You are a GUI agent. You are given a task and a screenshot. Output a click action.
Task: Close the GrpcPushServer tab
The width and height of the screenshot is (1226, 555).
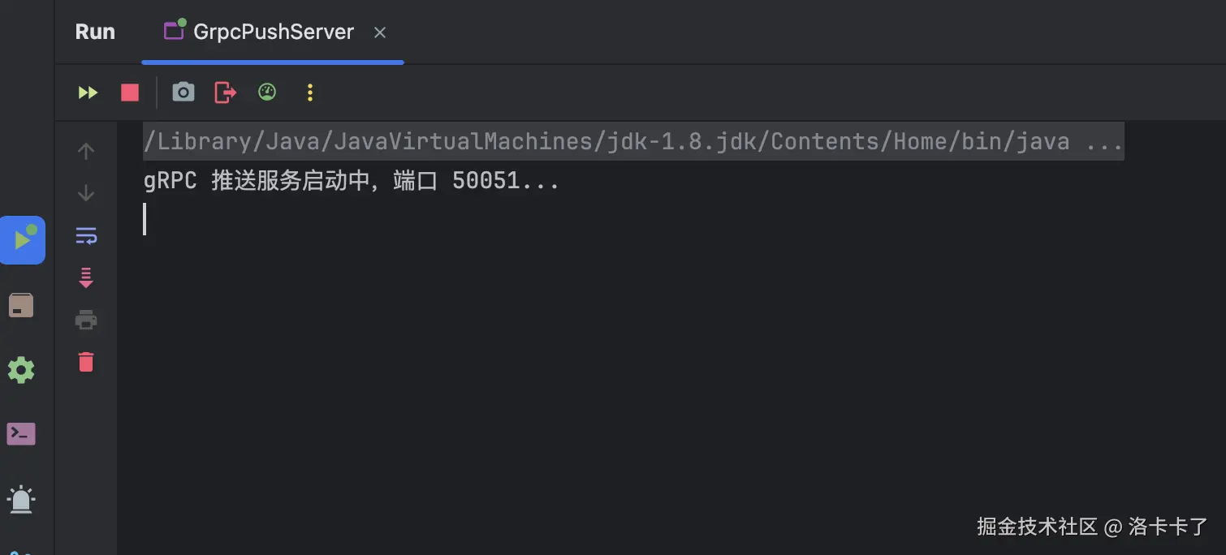(380, 32)
